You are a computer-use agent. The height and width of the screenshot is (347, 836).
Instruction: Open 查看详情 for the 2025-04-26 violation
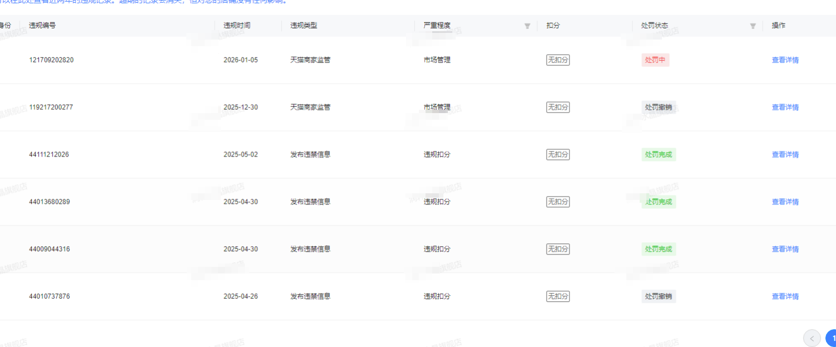[785, 296]
